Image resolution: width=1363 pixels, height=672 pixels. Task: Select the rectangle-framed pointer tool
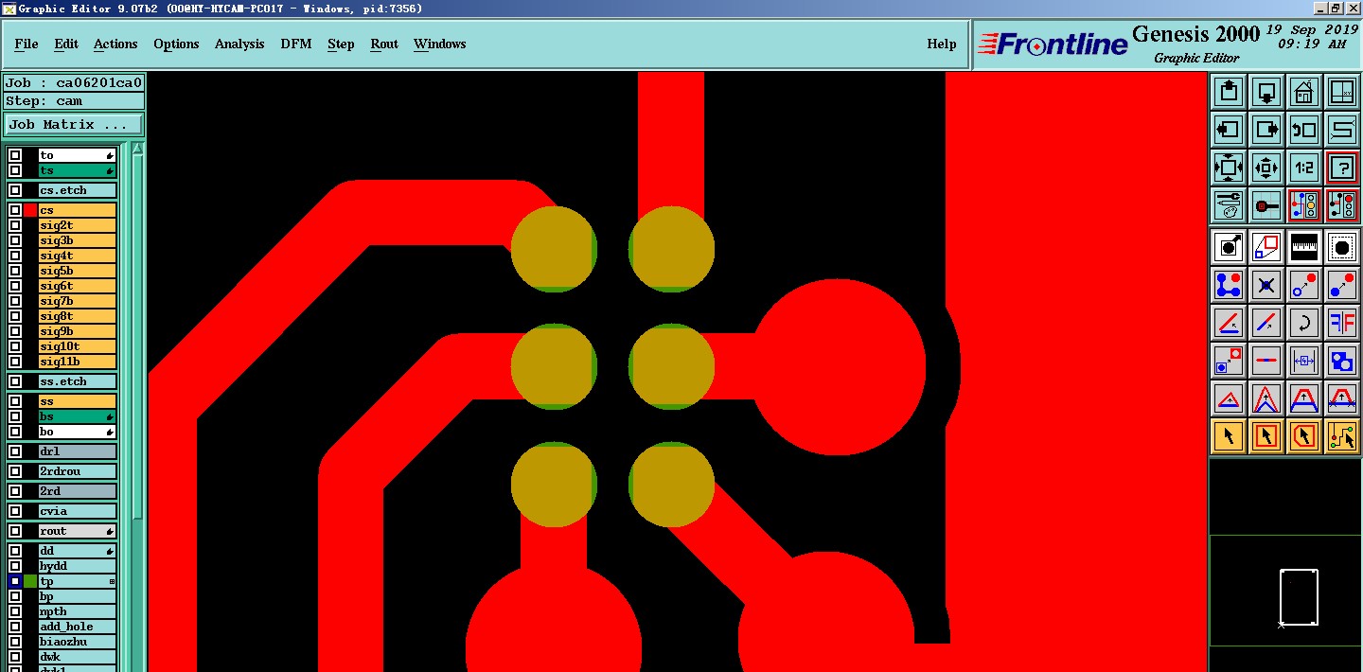pyautogui.click(x=1266, y=436)
